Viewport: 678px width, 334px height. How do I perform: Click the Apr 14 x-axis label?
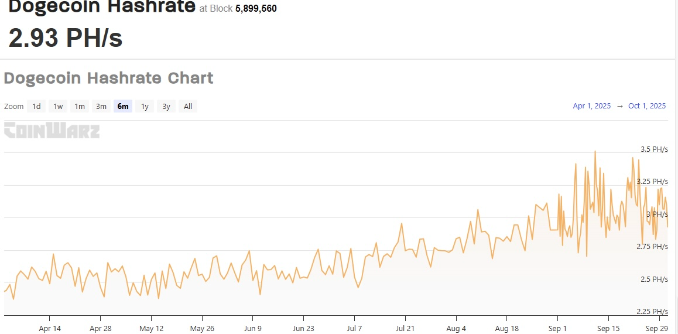point(50,328)
